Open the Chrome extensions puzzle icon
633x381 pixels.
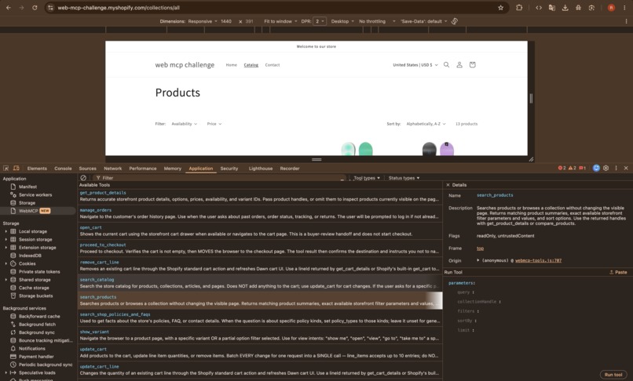click(x=519, y=8)
